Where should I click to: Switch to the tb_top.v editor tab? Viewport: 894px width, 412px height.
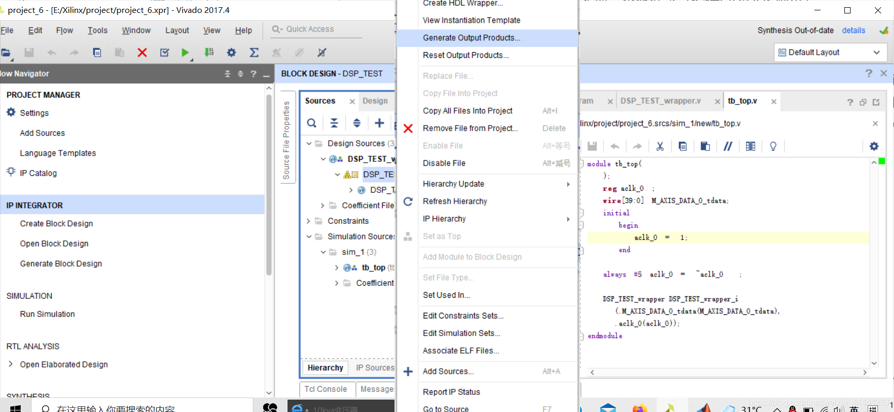pos(743,101)
